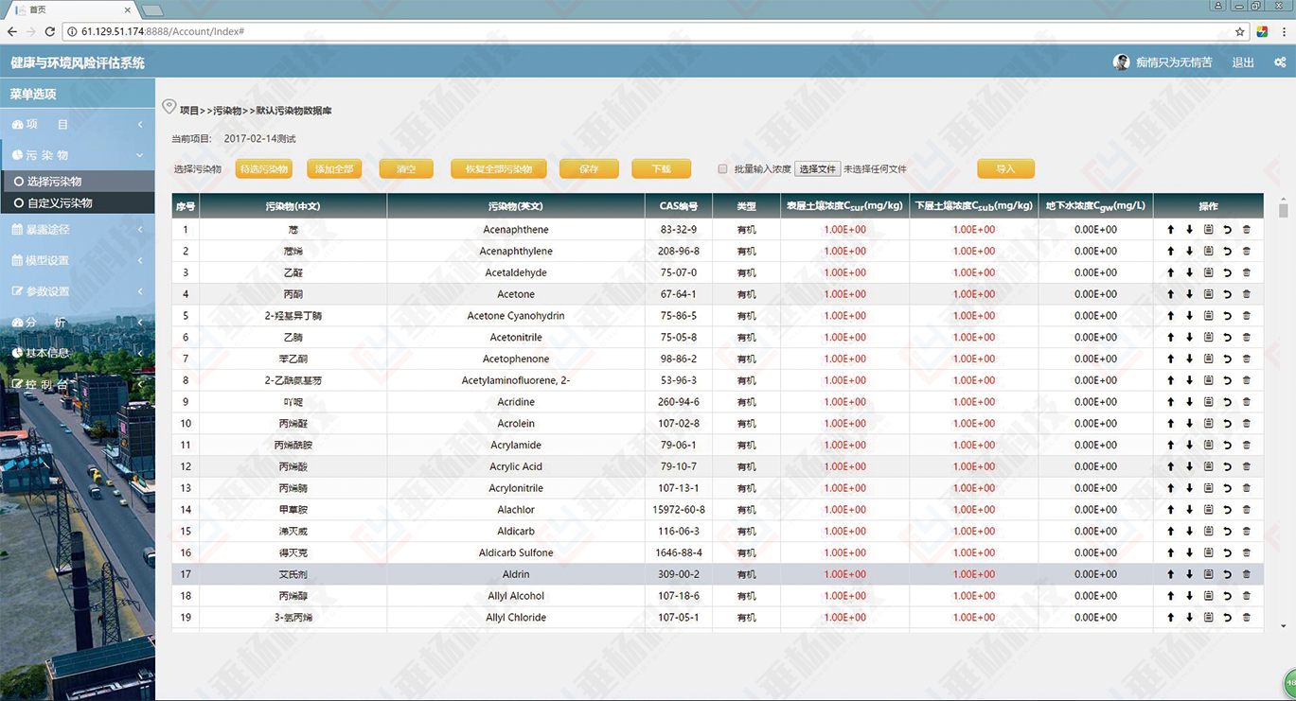Move Acrylonitrile row down
This screenshot has height=701, width=1296.
point(1189,488)
